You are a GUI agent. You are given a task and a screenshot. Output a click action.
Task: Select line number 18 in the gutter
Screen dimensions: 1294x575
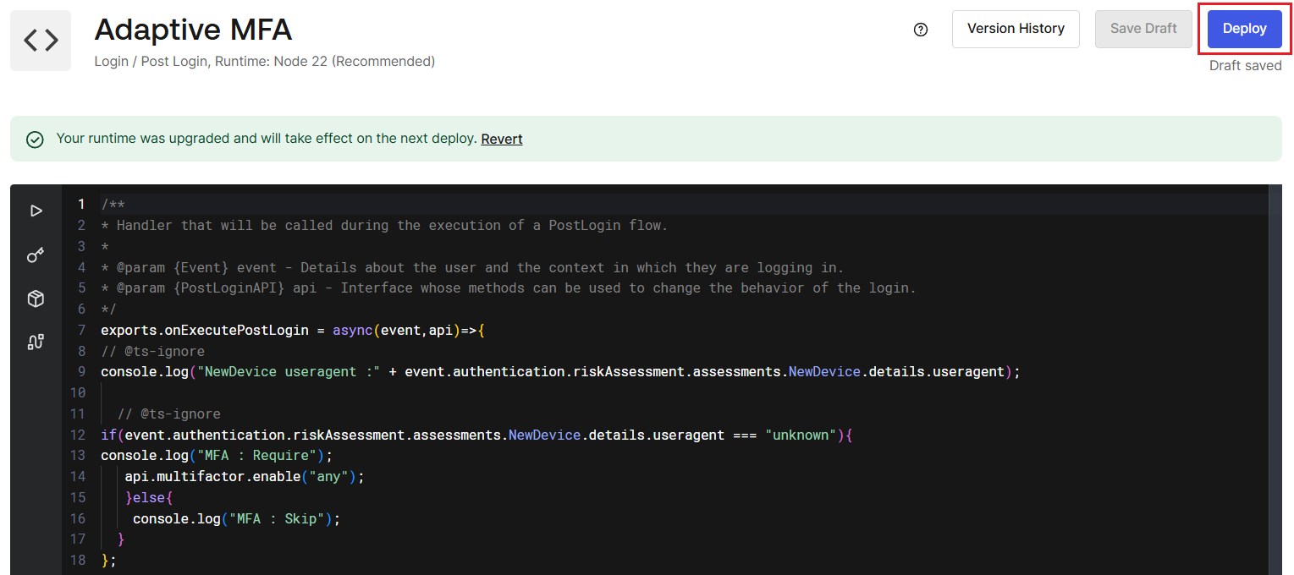coord(79,560)
